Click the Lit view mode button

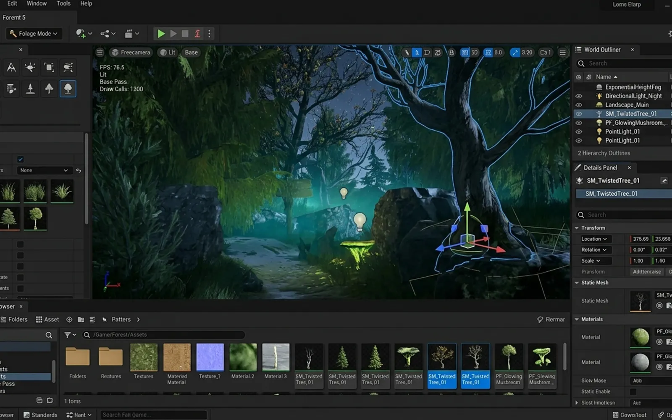click(168, 52)
